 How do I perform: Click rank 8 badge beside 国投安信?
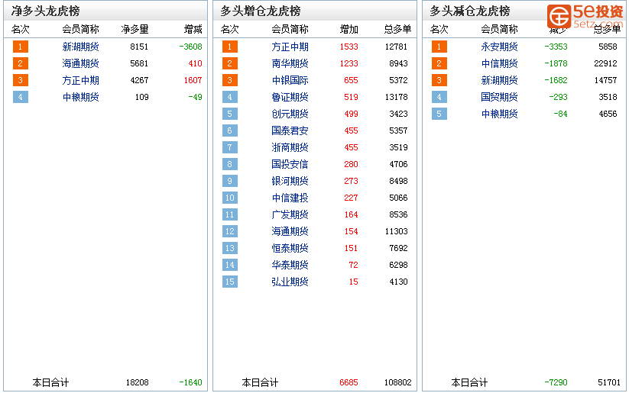230,165
